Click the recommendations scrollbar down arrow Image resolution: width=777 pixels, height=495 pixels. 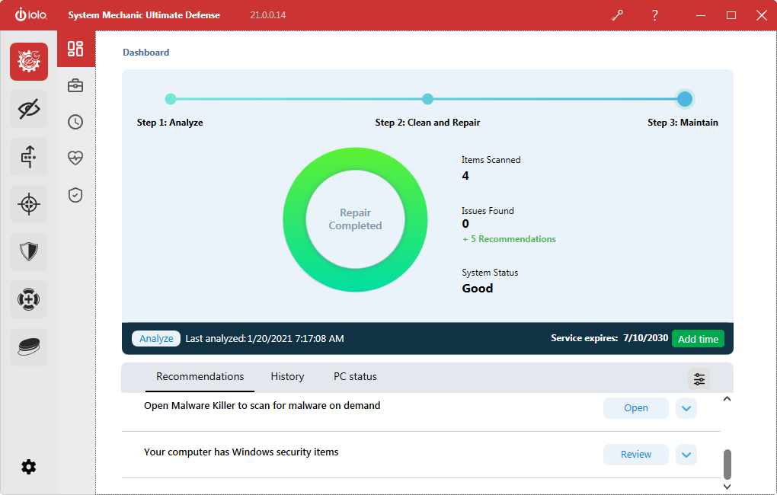[727, 487]
